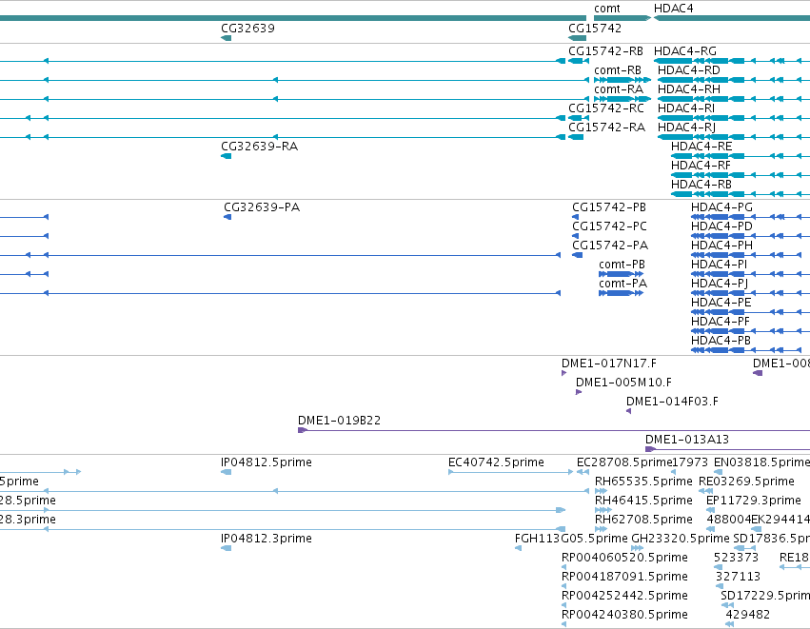Screen dimensions: 810x629
Task: Open transcript CG15742-RB label
Action: [605, 51]
